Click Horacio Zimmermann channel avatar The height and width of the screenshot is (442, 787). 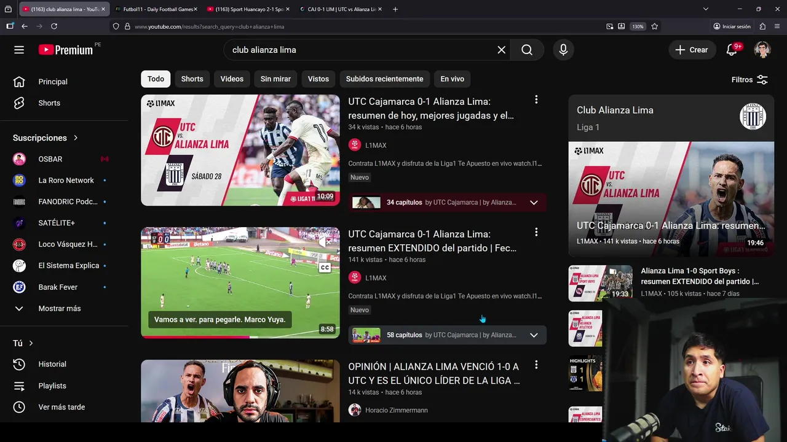354,410
